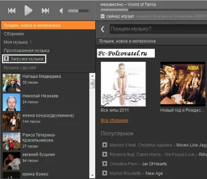Select friend name 'Николай Незнаев'
This screenshot has height=179, width=207.
40,96
